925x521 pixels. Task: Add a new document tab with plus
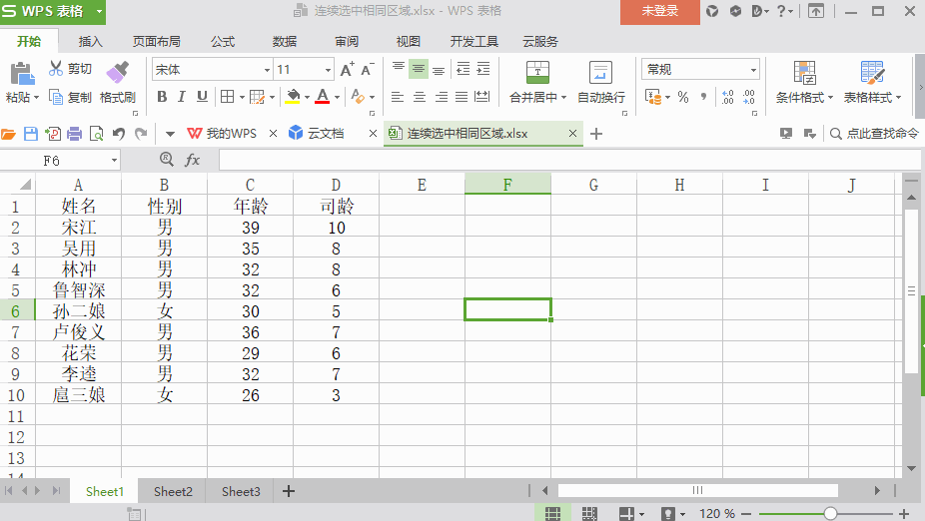(596, 134)
